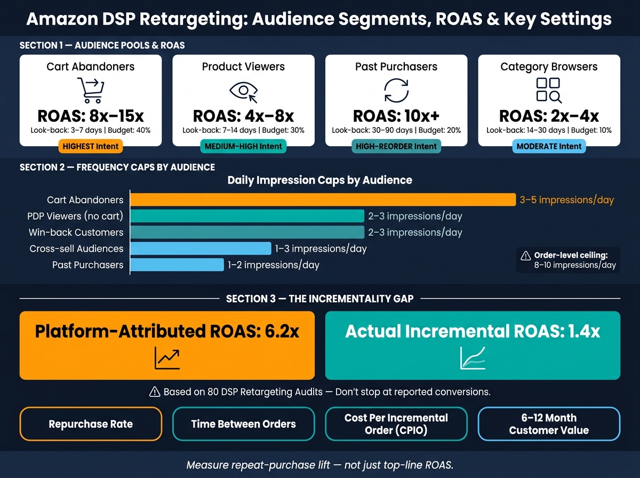Screen dimensions: 640x478
Task: Click Look-back: 7–14 days | Budget: 30%
Action: (x=243, y=130)
